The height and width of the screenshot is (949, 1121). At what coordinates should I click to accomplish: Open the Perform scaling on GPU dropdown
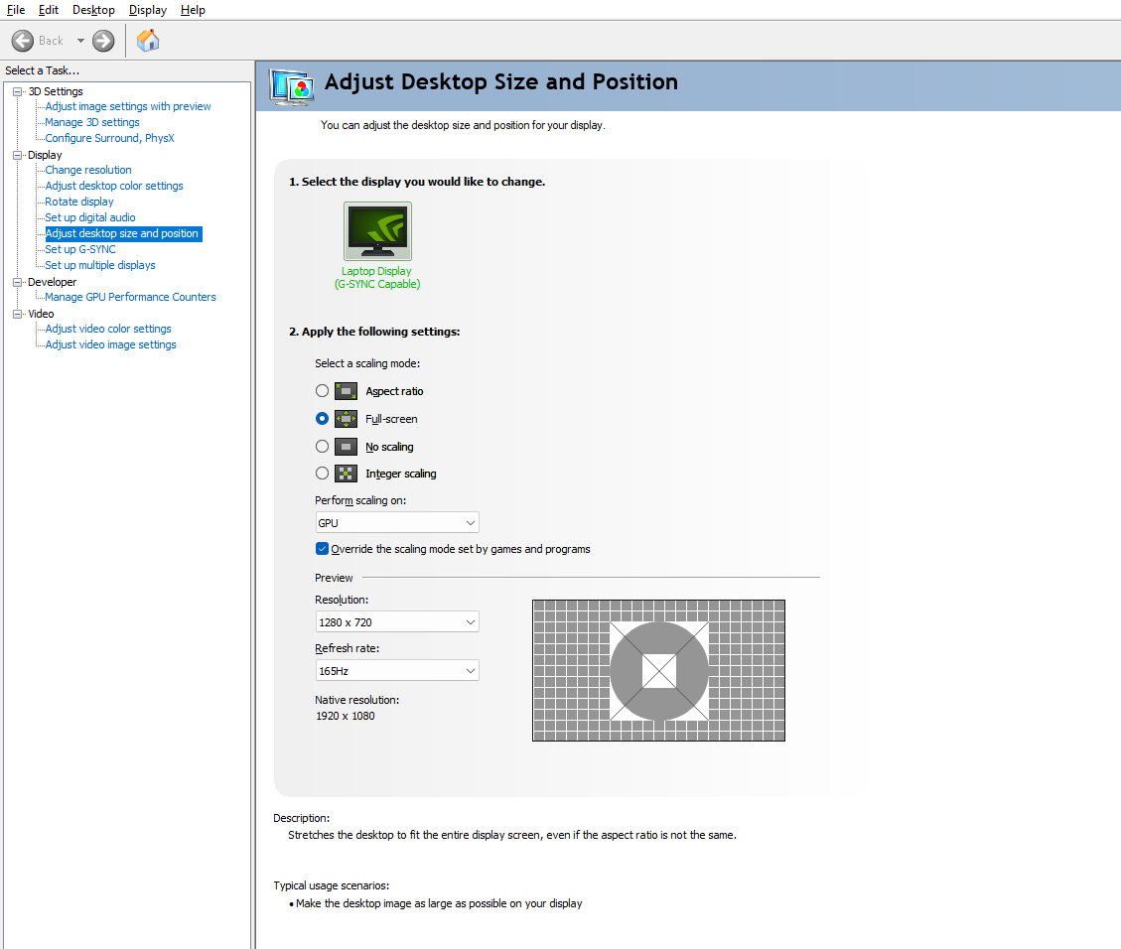(397, 522)
